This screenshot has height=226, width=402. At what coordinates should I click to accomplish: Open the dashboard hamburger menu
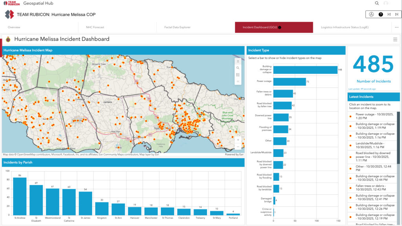[x=395, y=39]
